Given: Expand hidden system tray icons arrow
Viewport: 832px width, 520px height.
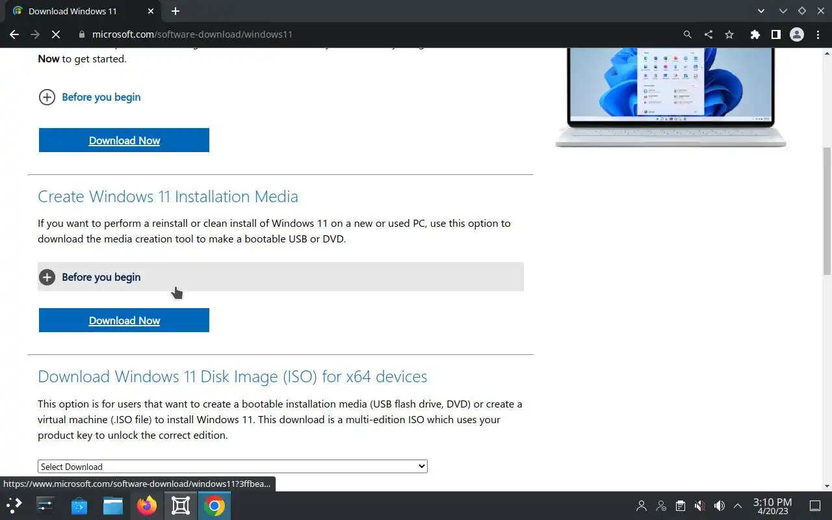Looking at the screenshot, I should [738, 506].
